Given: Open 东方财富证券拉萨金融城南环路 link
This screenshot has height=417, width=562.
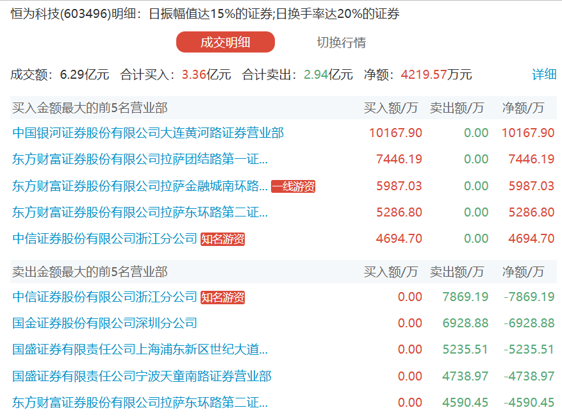Looking at the screenshot, I should coord(140,186).
